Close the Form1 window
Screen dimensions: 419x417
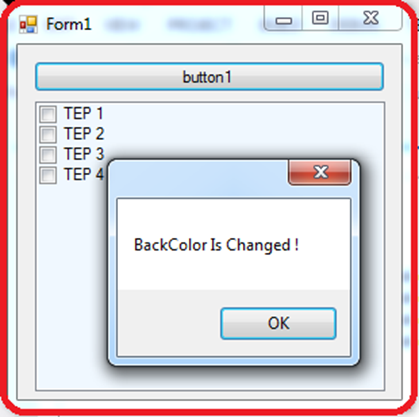pyautogui.click(x=370, y=18)
